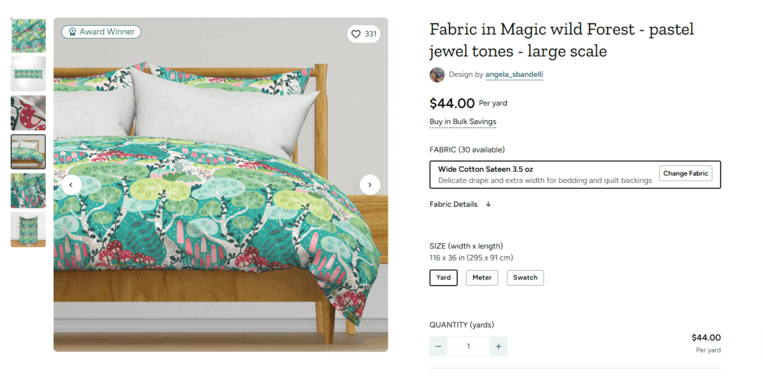Decrease quantity with the minus button

pyautogui.click(x=438, y=346)
